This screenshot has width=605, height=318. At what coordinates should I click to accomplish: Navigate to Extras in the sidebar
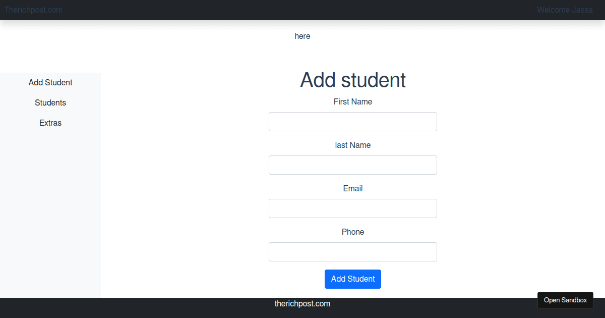(x=50, y=123)
